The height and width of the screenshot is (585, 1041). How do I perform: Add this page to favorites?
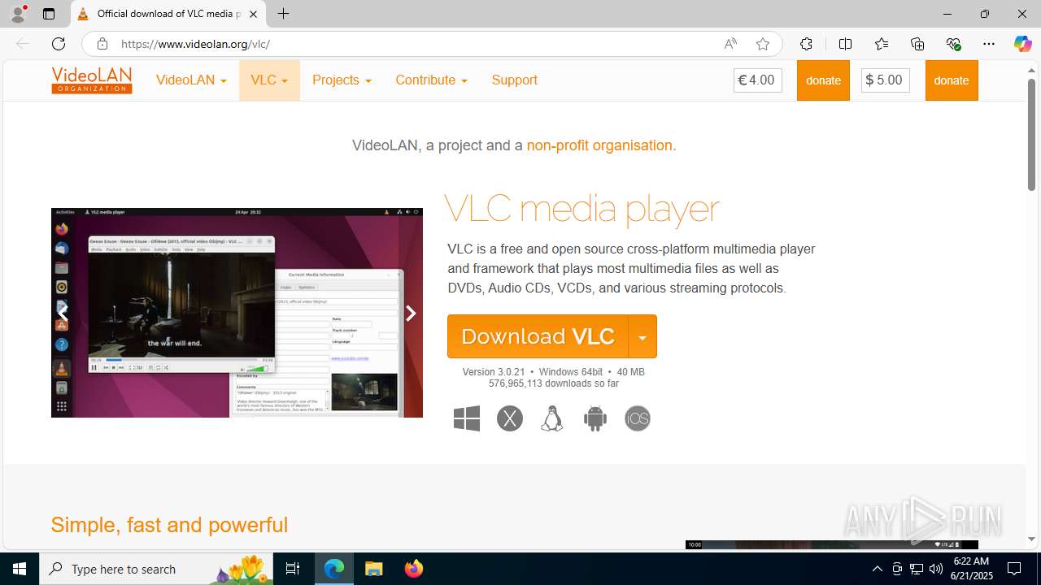coord(763,44)
